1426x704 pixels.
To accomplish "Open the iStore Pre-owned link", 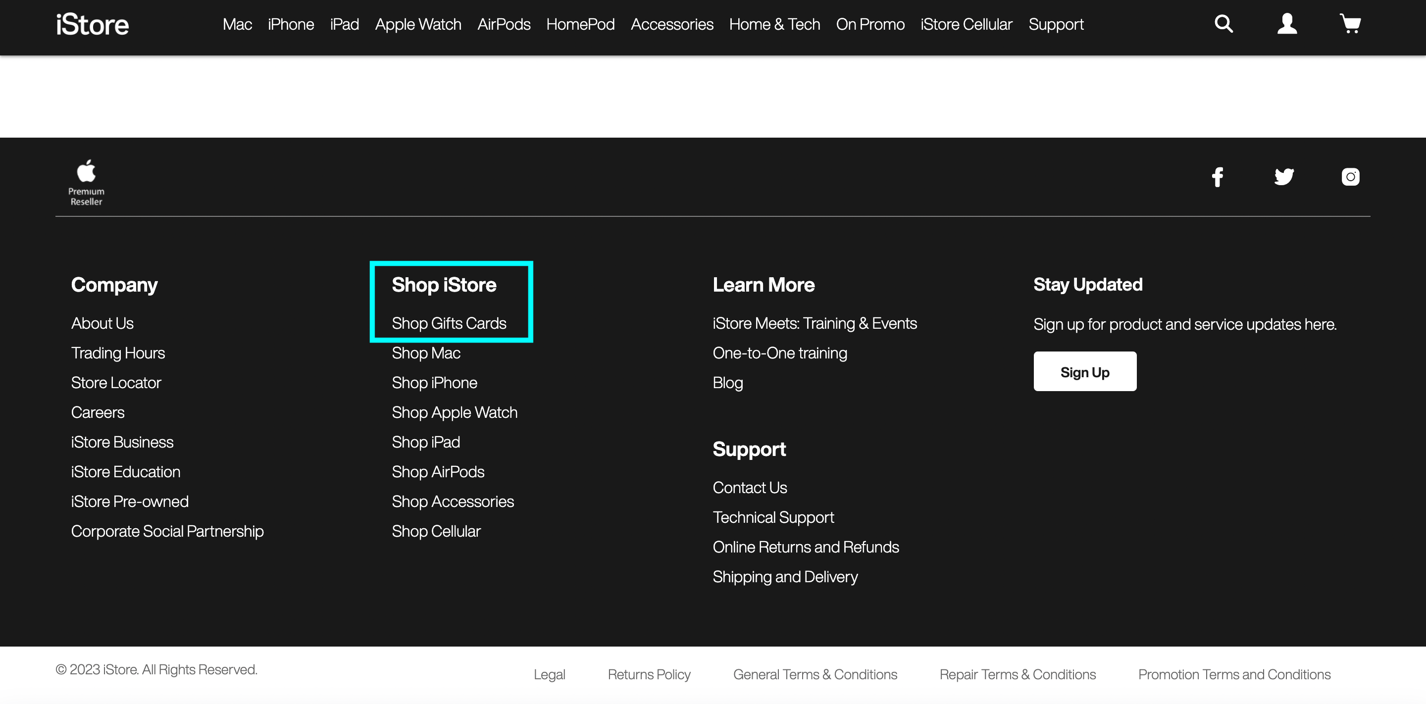I will (130, 502).
